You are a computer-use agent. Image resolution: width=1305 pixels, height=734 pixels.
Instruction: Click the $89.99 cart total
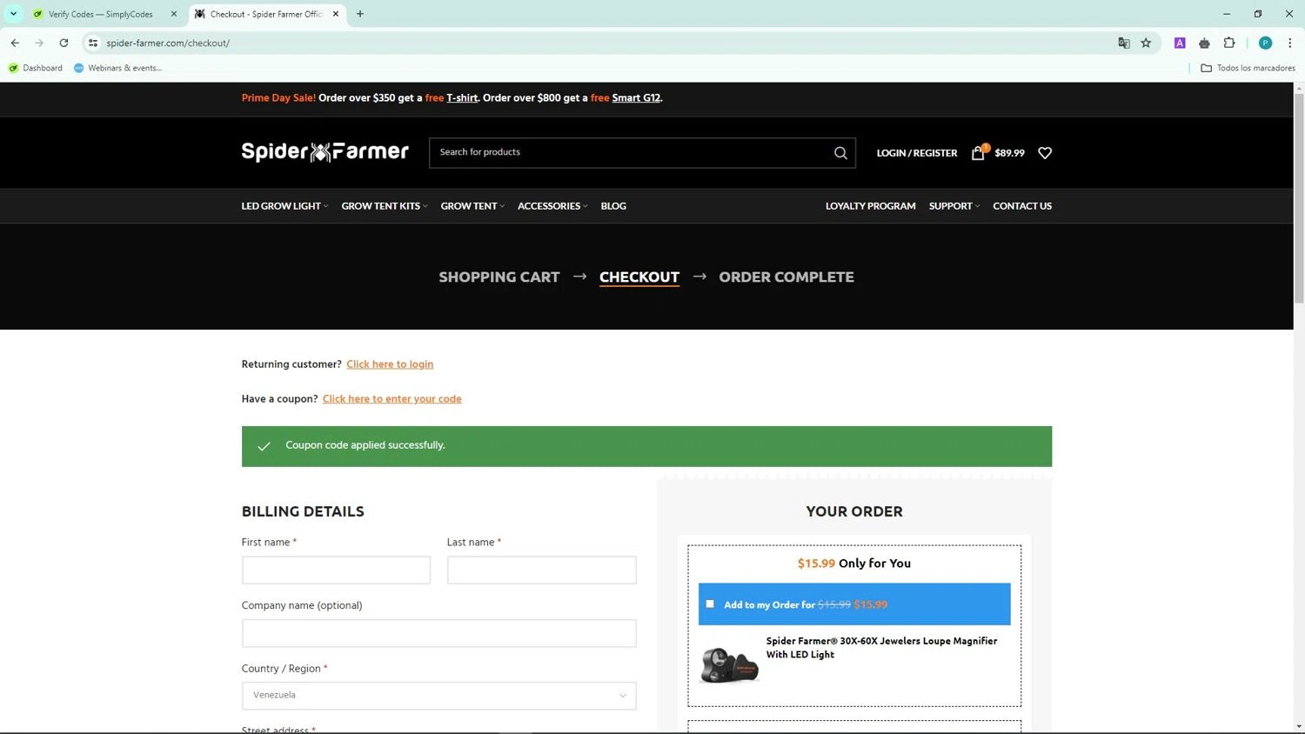(1009, 153)
